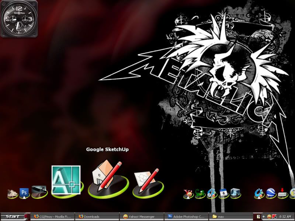Switch to max folder taskbar button
The image size is (295, 221).
click(231, 217)
